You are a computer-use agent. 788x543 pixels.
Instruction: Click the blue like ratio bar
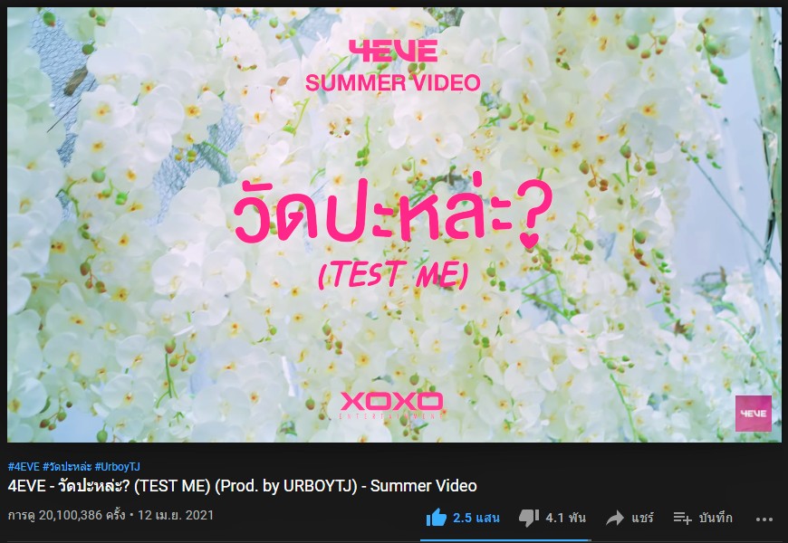pyautogui.click(x=505, y=540)
